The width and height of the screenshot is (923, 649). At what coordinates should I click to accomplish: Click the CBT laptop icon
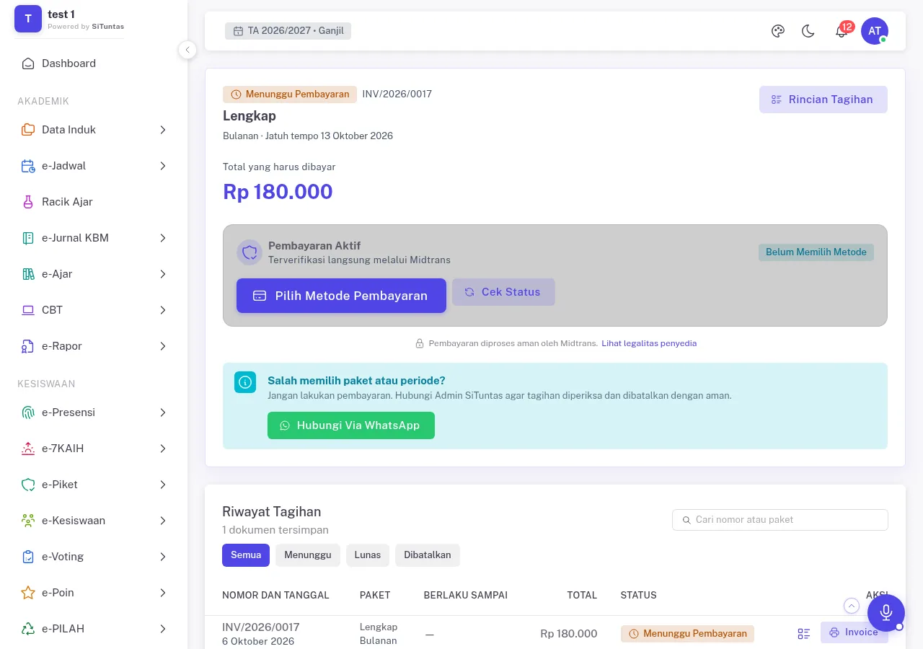(x=28, y=310)
